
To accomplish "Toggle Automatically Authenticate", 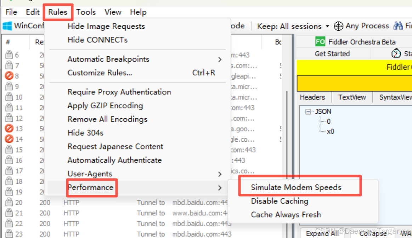I will pyautogui.click(x=114, y=160).
